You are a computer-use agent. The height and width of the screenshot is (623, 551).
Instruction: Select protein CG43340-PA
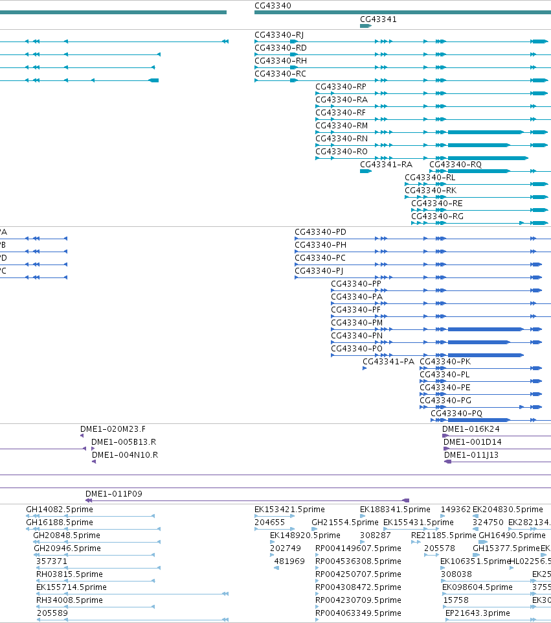[x=357, y=297]
